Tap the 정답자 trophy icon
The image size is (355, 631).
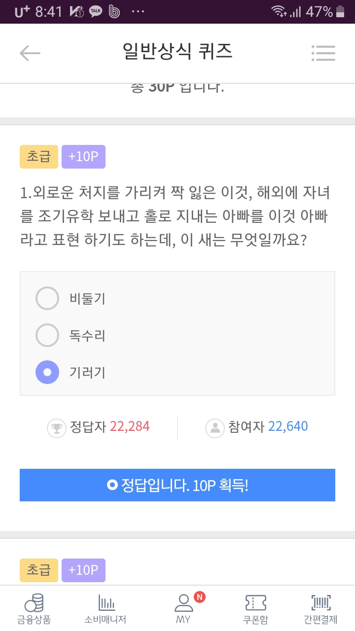tap(57, 427)
